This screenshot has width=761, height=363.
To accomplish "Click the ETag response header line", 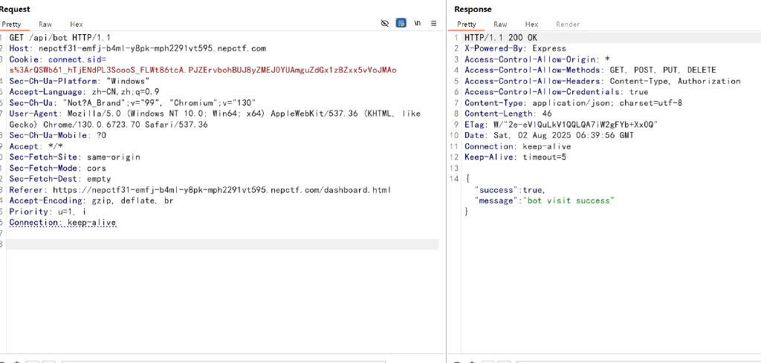I will click(x=561, y=125).
